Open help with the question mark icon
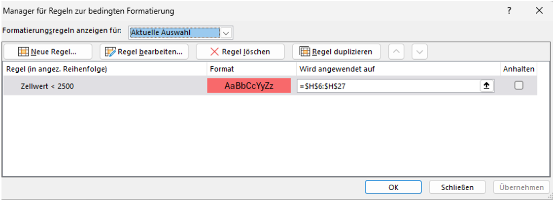 pyautogui.click(x=509, y=11)
